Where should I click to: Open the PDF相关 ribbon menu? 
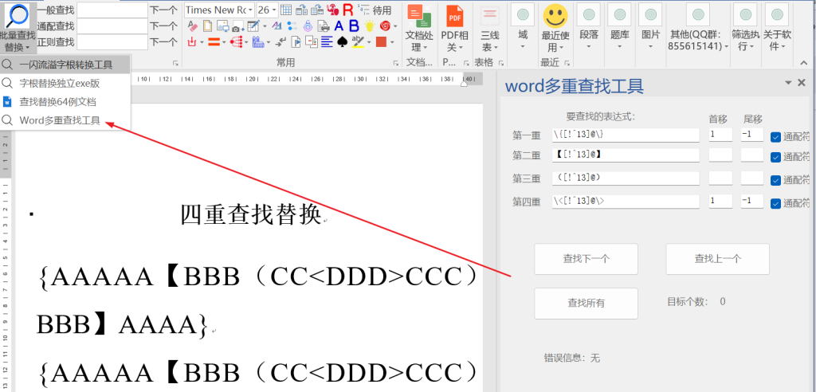pos(454,28)
